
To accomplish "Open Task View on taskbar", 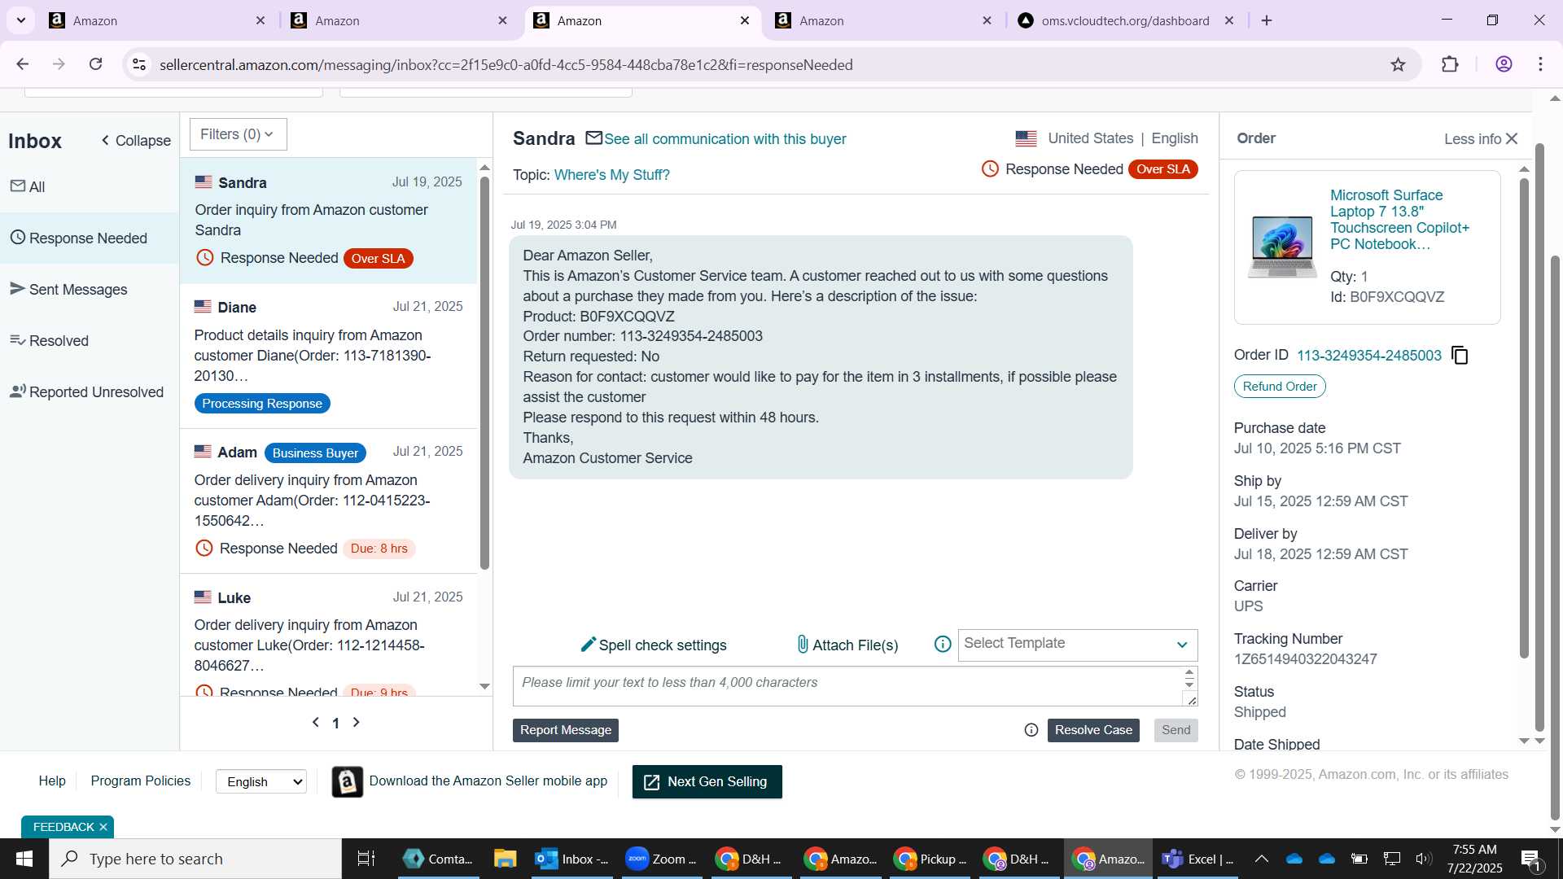I will pyautogui.click(x=366, y=859).
